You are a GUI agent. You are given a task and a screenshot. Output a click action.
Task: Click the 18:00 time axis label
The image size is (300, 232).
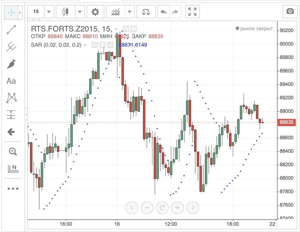[233, 224]
